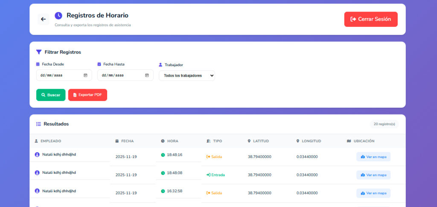Click the Fecha Desde date input
This screenshot has height=207, width=437.
pyautogui.click(x=60, y=75)
